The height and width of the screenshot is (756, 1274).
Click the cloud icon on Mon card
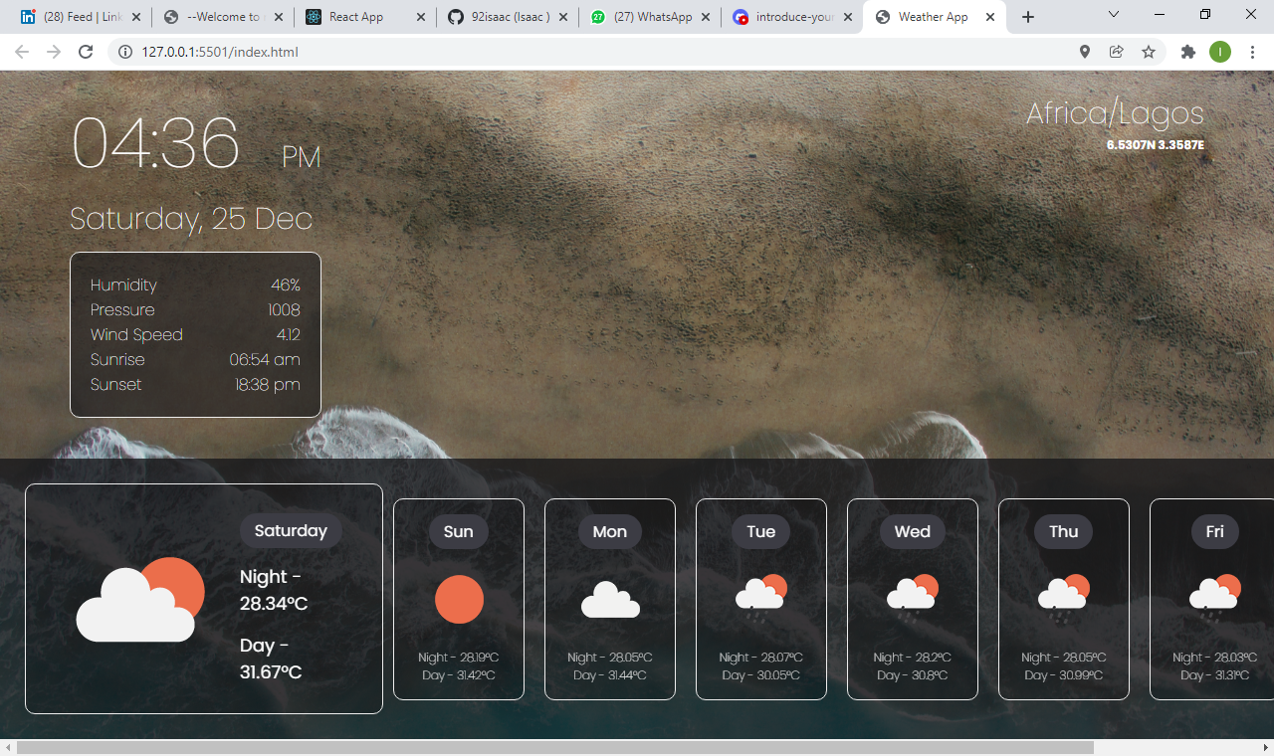[x=610, y=600]
